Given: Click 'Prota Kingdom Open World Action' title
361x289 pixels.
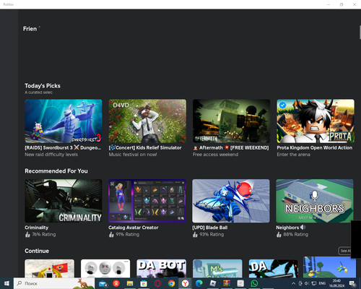Looking at the screenshot, I should (x=314, y=147).
